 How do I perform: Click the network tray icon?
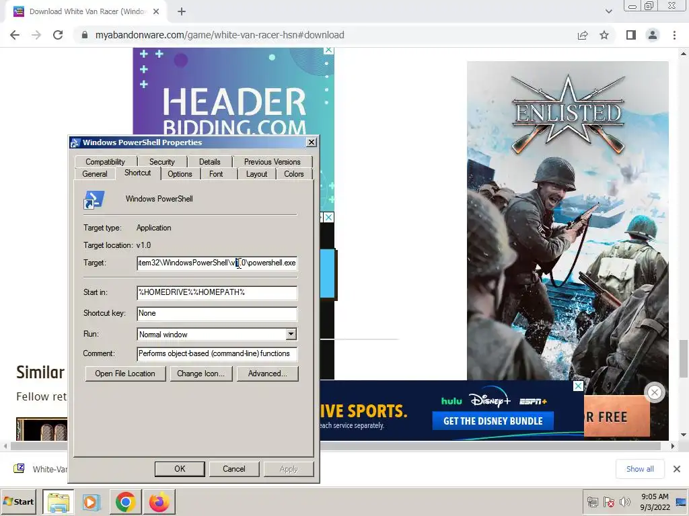pos(593,502)
